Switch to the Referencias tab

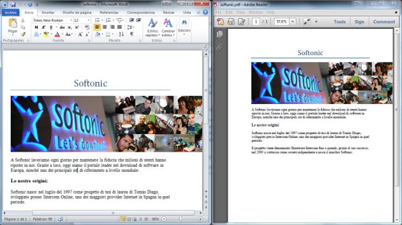(x=109, y=12)
